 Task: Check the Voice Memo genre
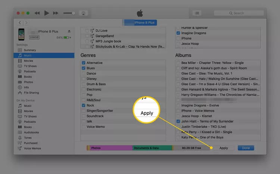[x=83, y=127]
